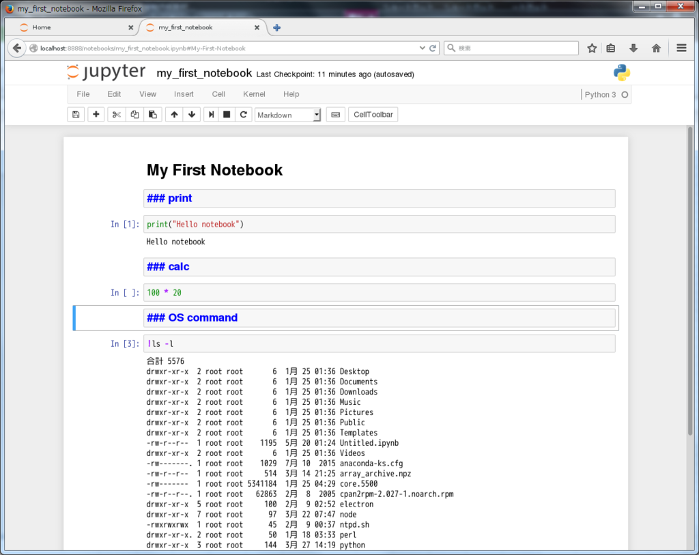This screenshot has width=699, height=555.
Task: Open the command palette keyboard icon
Action: (x=336, y=115)
